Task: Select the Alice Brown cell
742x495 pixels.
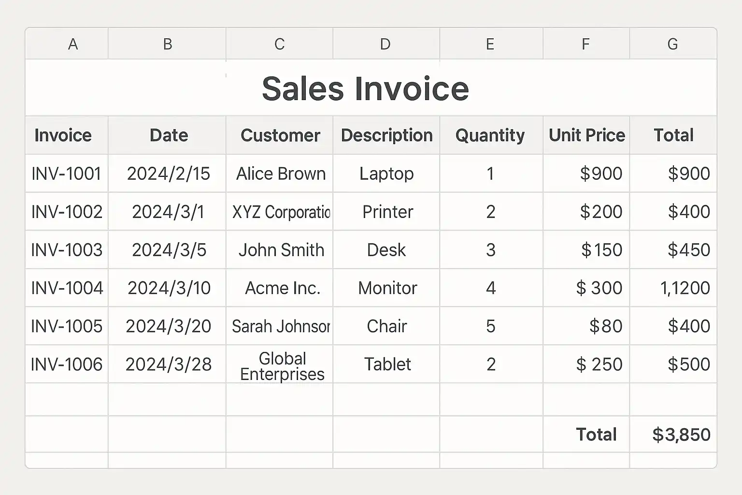Action: 281,174
